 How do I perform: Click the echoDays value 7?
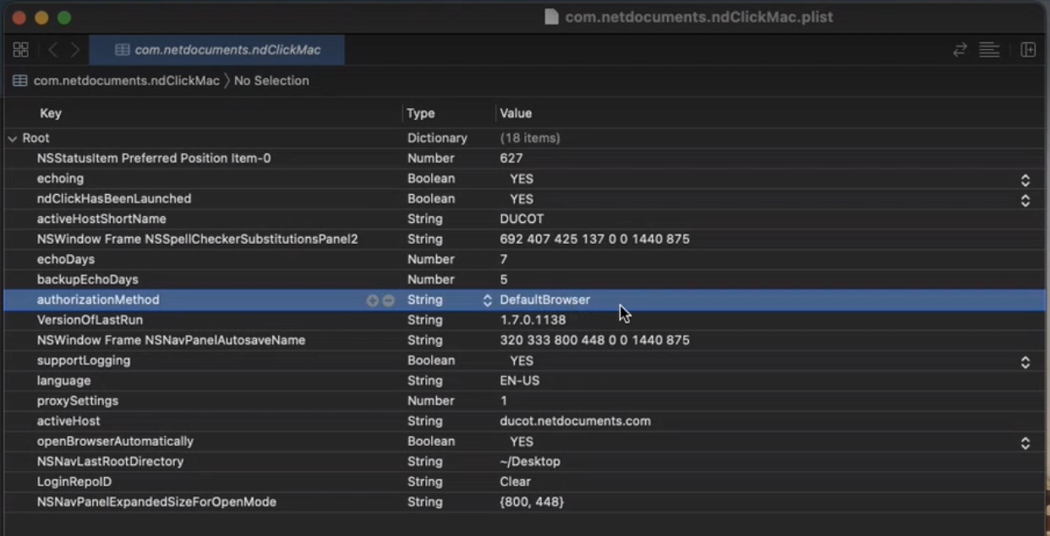click(x=504, y=260)
